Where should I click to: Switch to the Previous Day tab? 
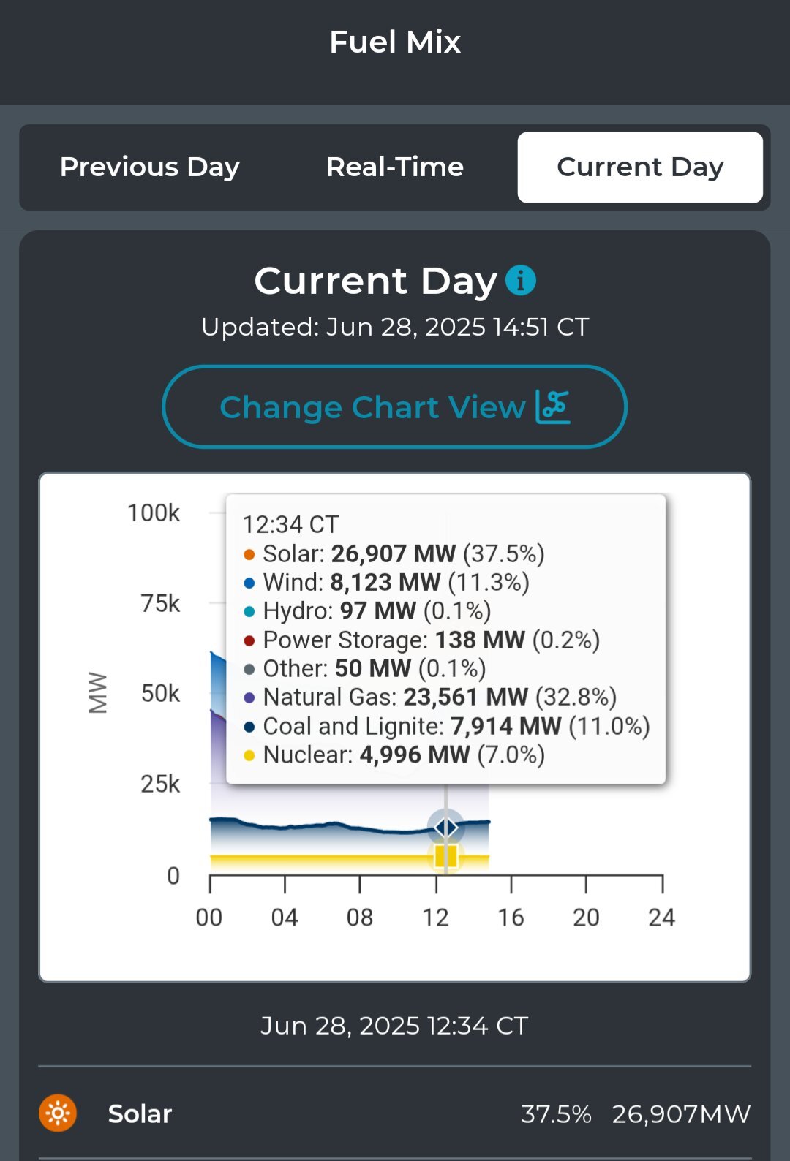(x=150, y=167)
